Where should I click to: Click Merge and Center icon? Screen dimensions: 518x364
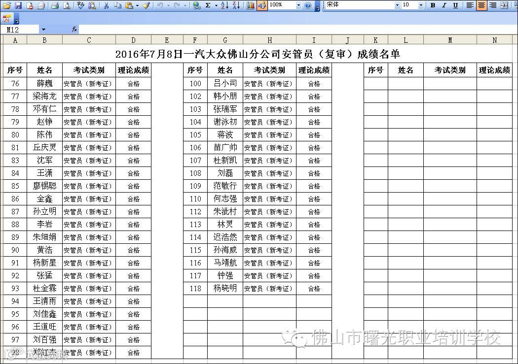point(504,5)
